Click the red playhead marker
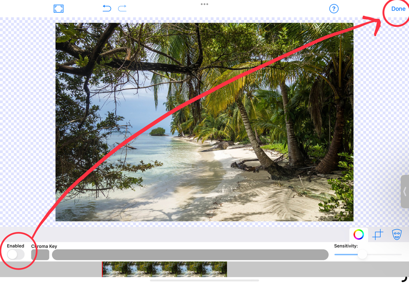The width and height of the screenshot is (409, 284). coord(102,269)
